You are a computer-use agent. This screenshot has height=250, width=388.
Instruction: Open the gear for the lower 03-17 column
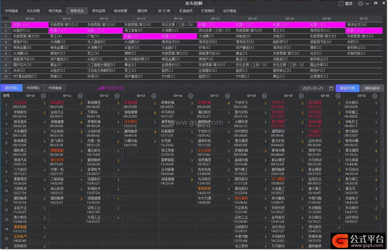[x=228, y=96]
